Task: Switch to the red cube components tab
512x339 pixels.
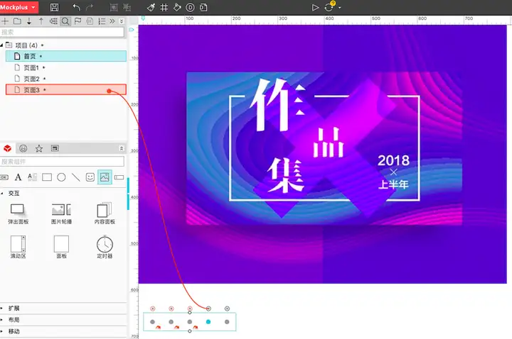Action: [x=7, y=148]
